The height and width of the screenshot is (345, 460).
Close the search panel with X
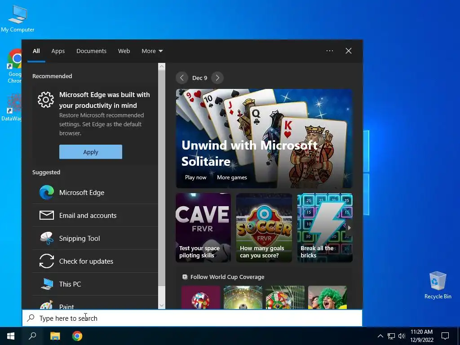[x=349, y=51]
